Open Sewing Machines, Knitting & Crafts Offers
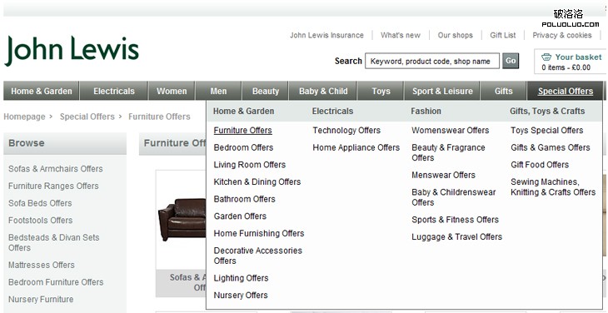Image resolution: width=608 pixels, height=313 pixels. coord(553,186)
